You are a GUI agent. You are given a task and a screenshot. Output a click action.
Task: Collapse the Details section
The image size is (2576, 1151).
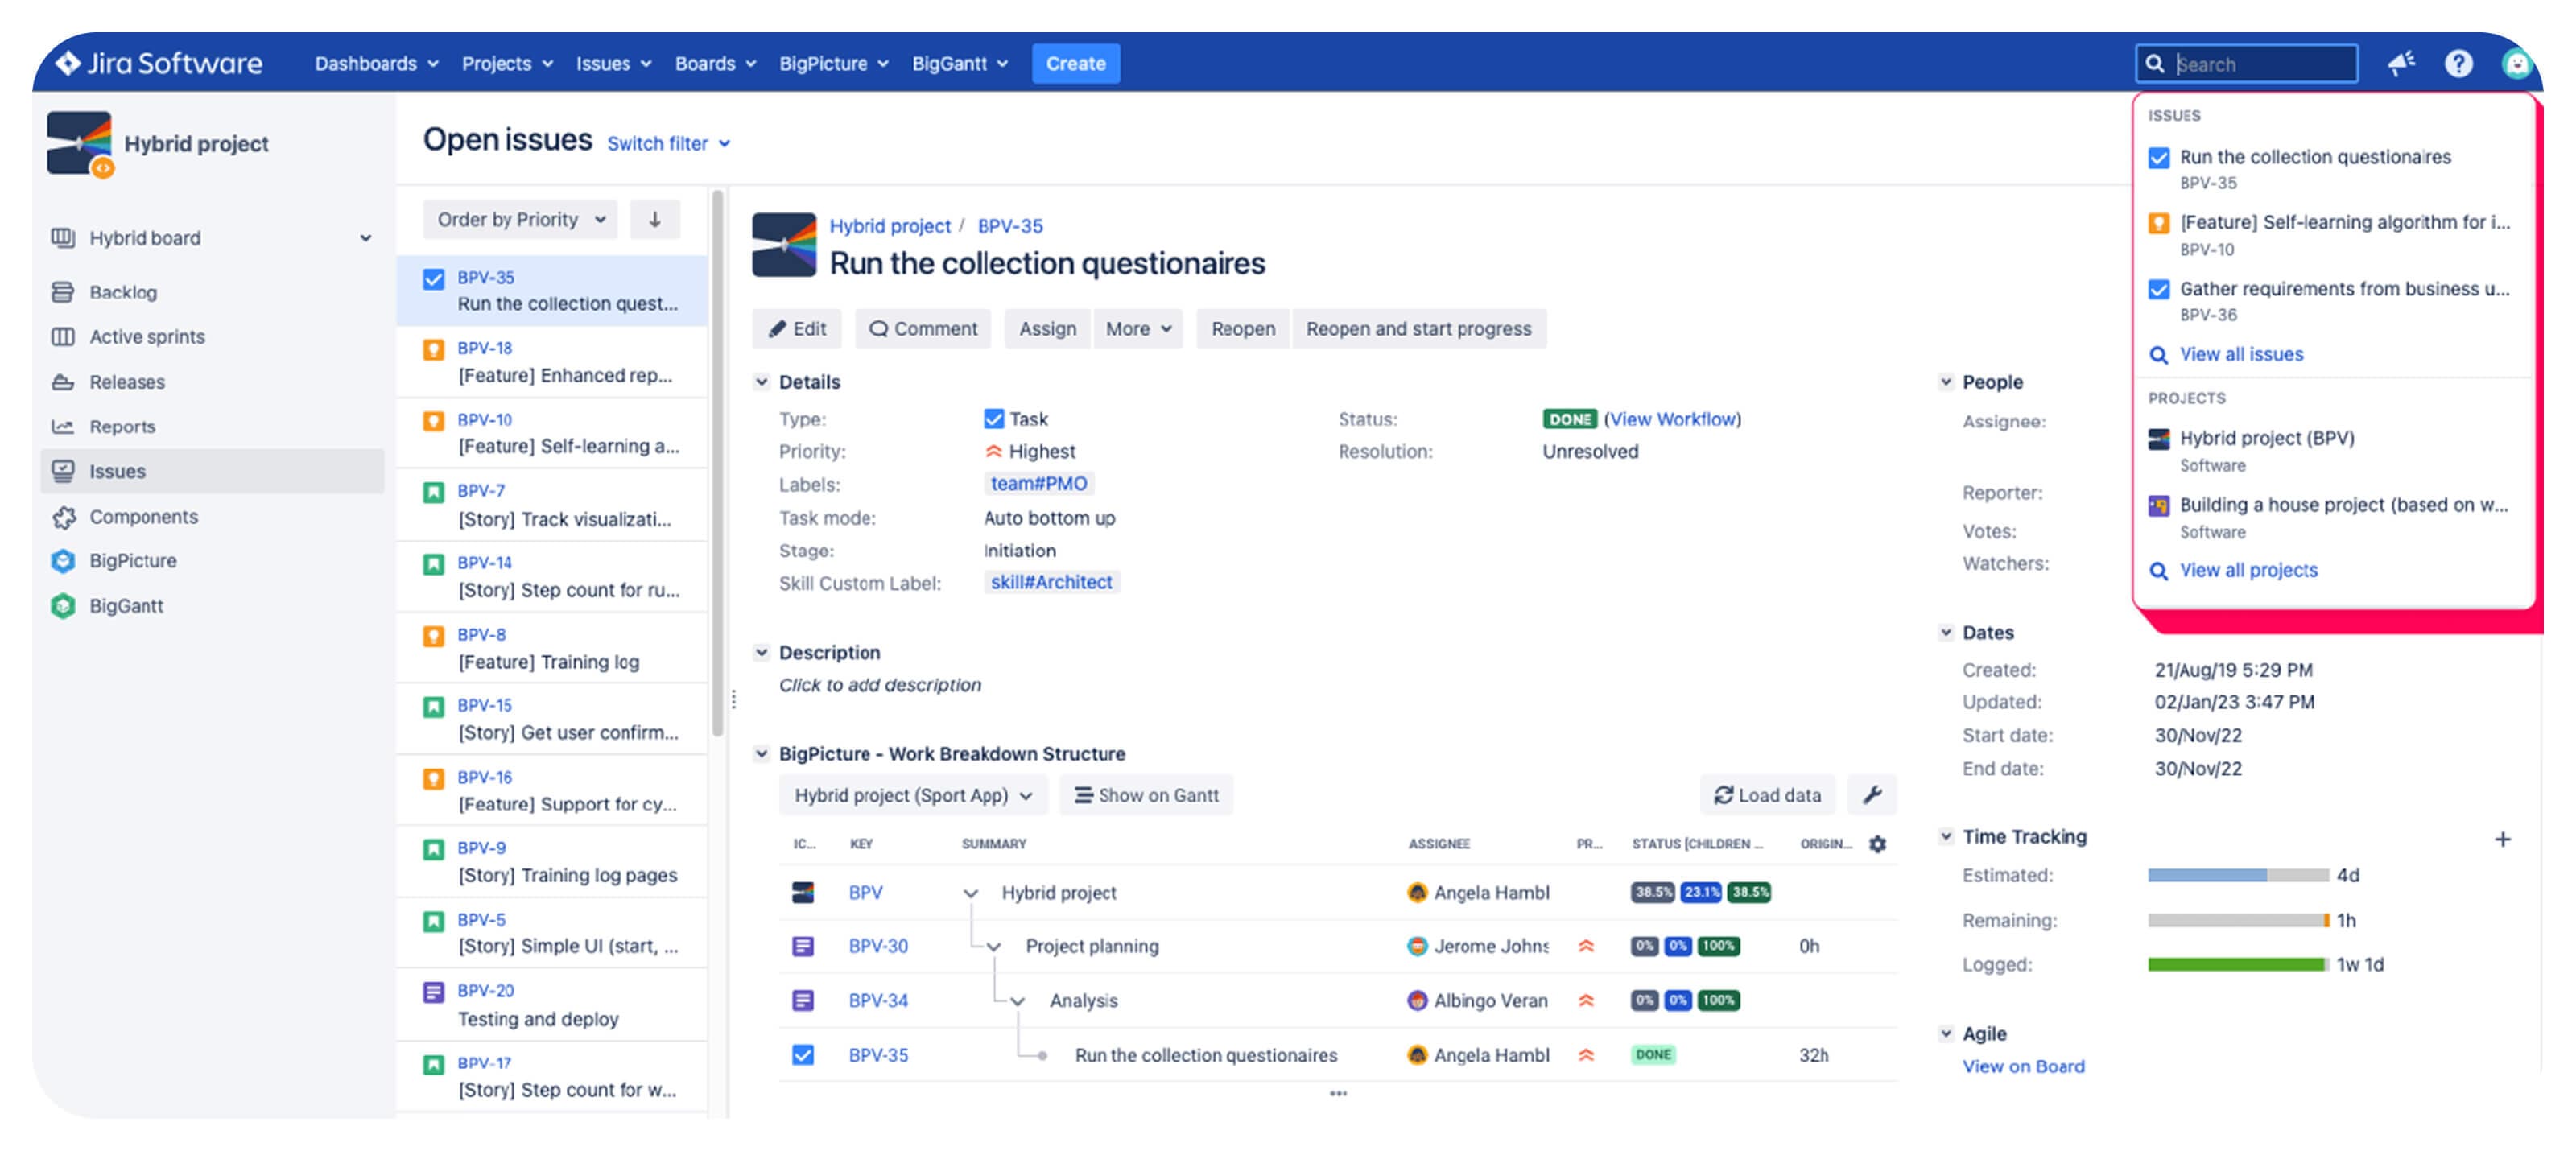tap(761, 382)
